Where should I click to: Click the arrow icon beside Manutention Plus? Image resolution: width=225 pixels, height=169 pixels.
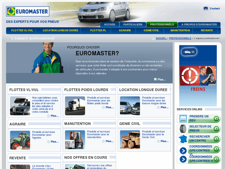(x=103, y=141)
